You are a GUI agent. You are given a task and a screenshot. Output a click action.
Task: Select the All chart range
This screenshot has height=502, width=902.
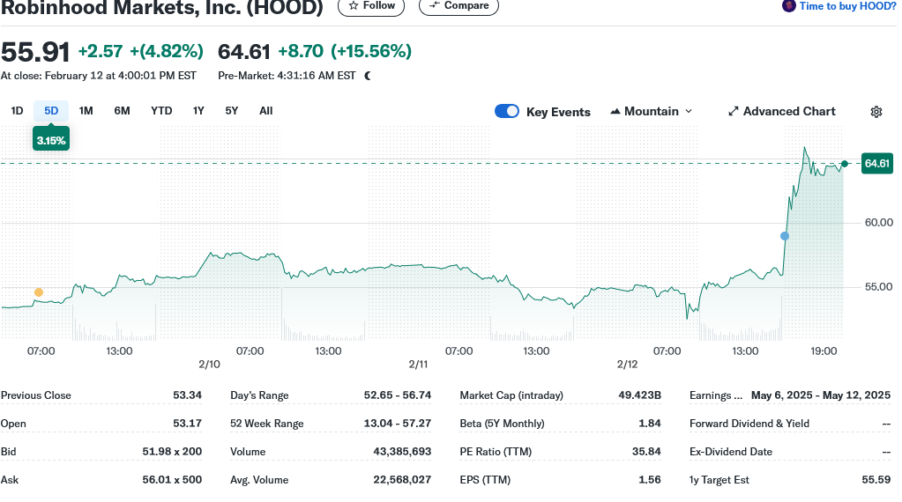pyautogui.click(x=265, y=111)
